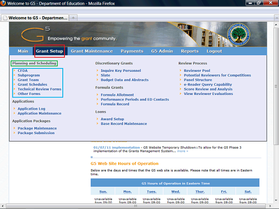Open Potential Reviewers for Competitions

[217, 75]
